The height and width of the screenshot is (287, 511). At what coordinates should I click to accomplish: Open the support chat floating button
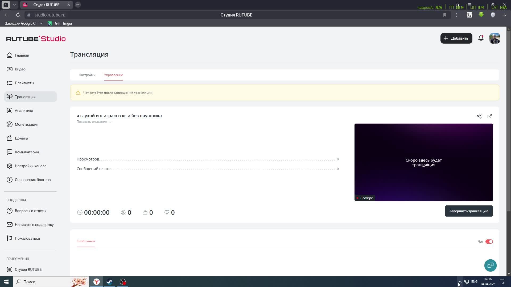coord(491,265)
